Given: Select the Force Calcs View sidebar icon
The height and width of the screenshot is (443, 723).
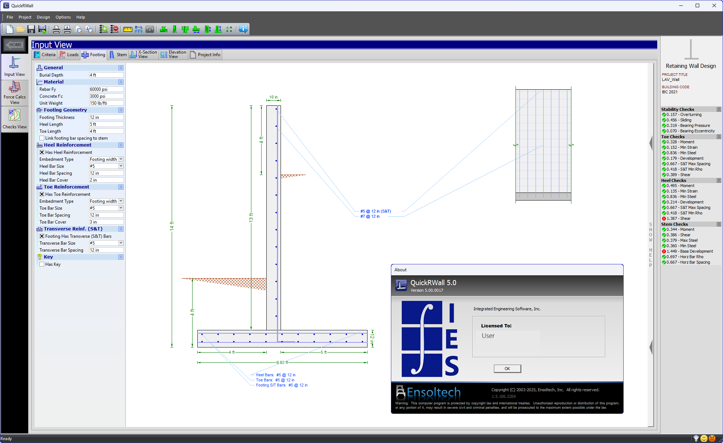Looking at the screenshot, I should [15, 92].
